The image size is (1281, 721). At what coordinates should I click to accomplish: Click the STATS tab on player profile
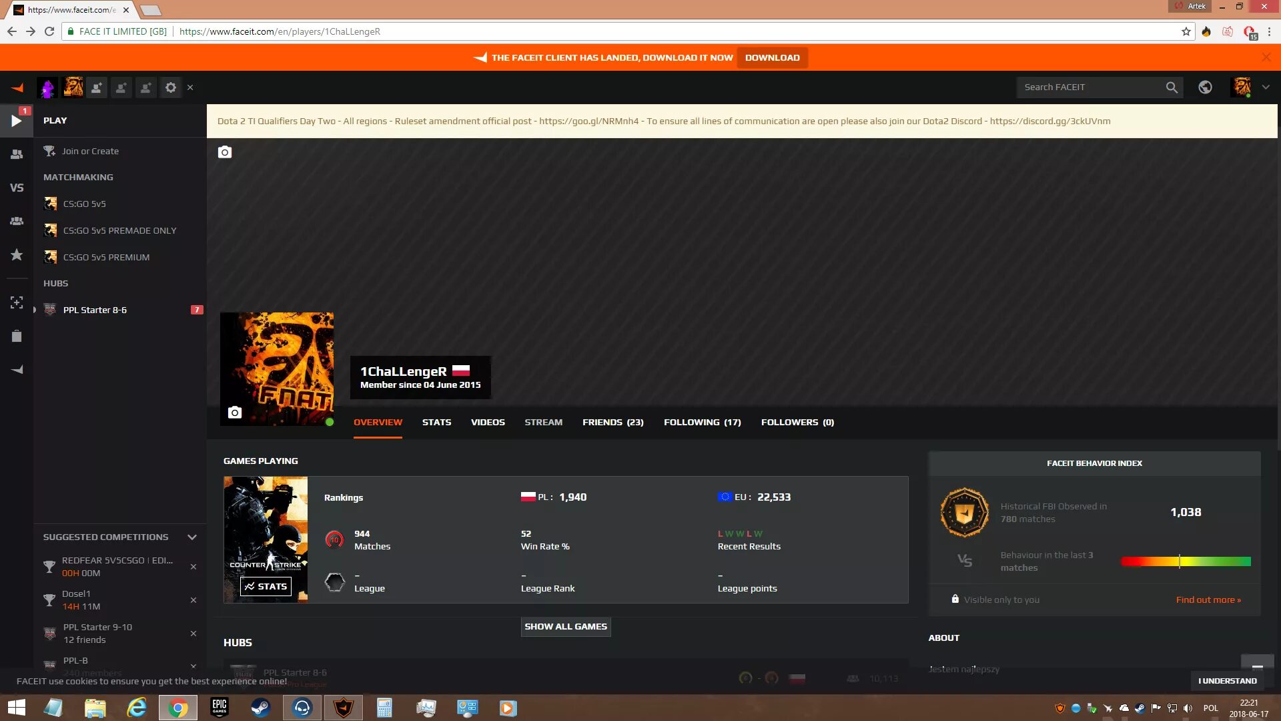[x=436, y=422]
